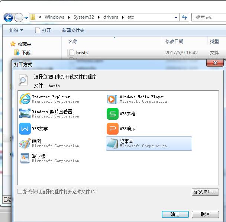226x222 pixels.
Task: Click the Explorer forward arrow button
Action: tap(19, 17)
